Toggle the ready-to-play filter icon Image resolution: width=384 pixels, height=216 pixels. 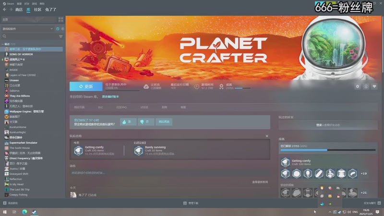pyautogui.click(x=63, y=29)
